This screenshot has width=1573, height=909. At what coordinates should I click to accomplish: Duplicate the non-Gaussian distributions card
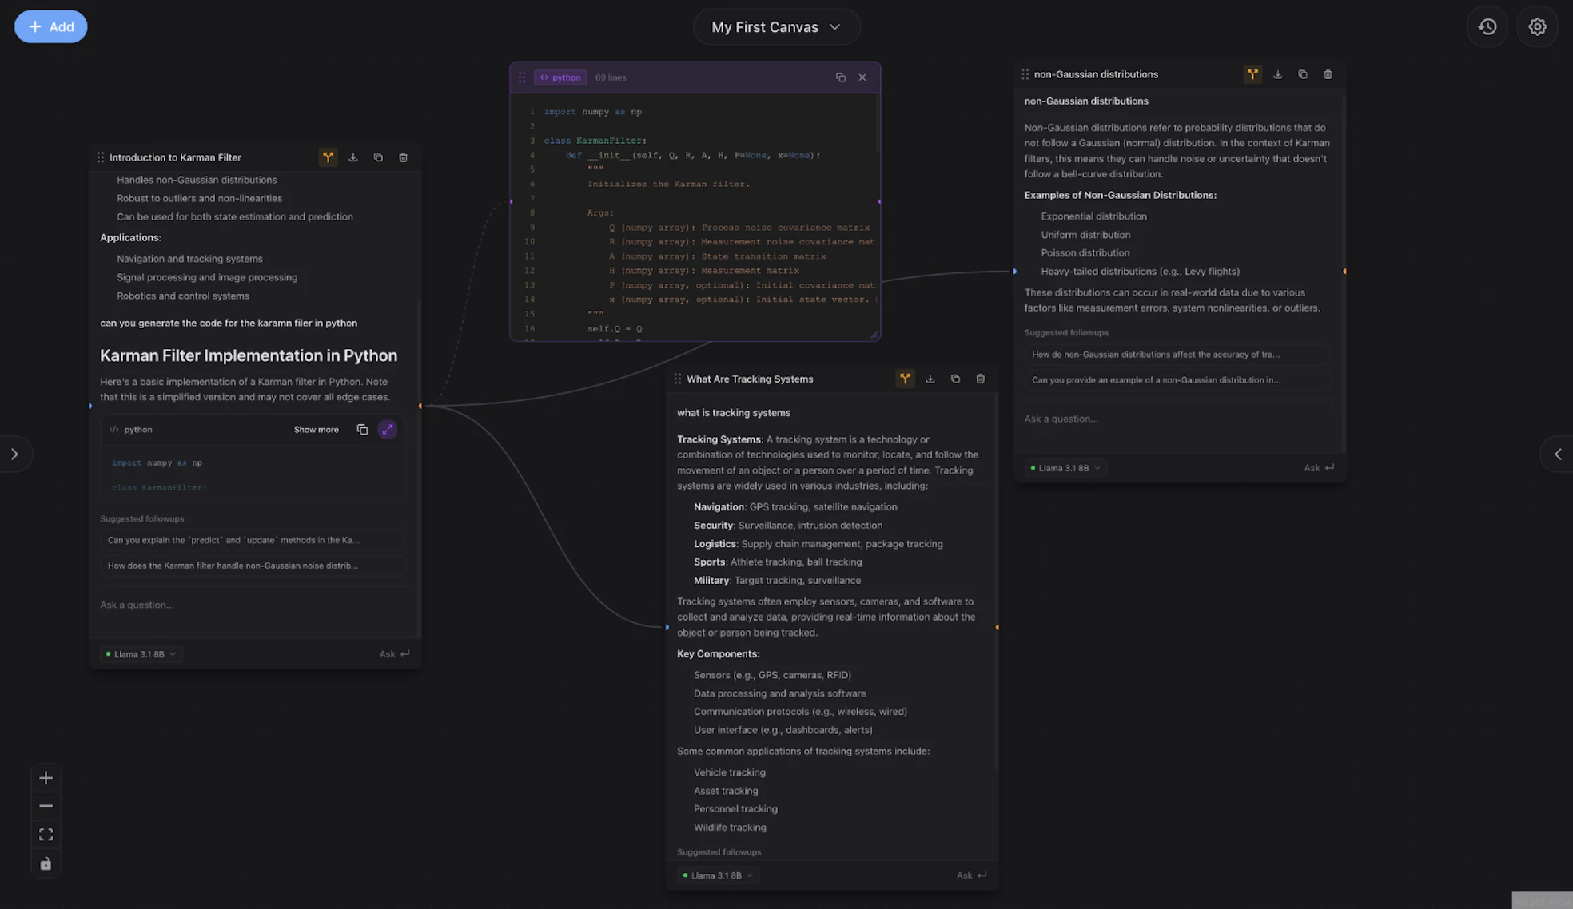tap(1303, 74)
